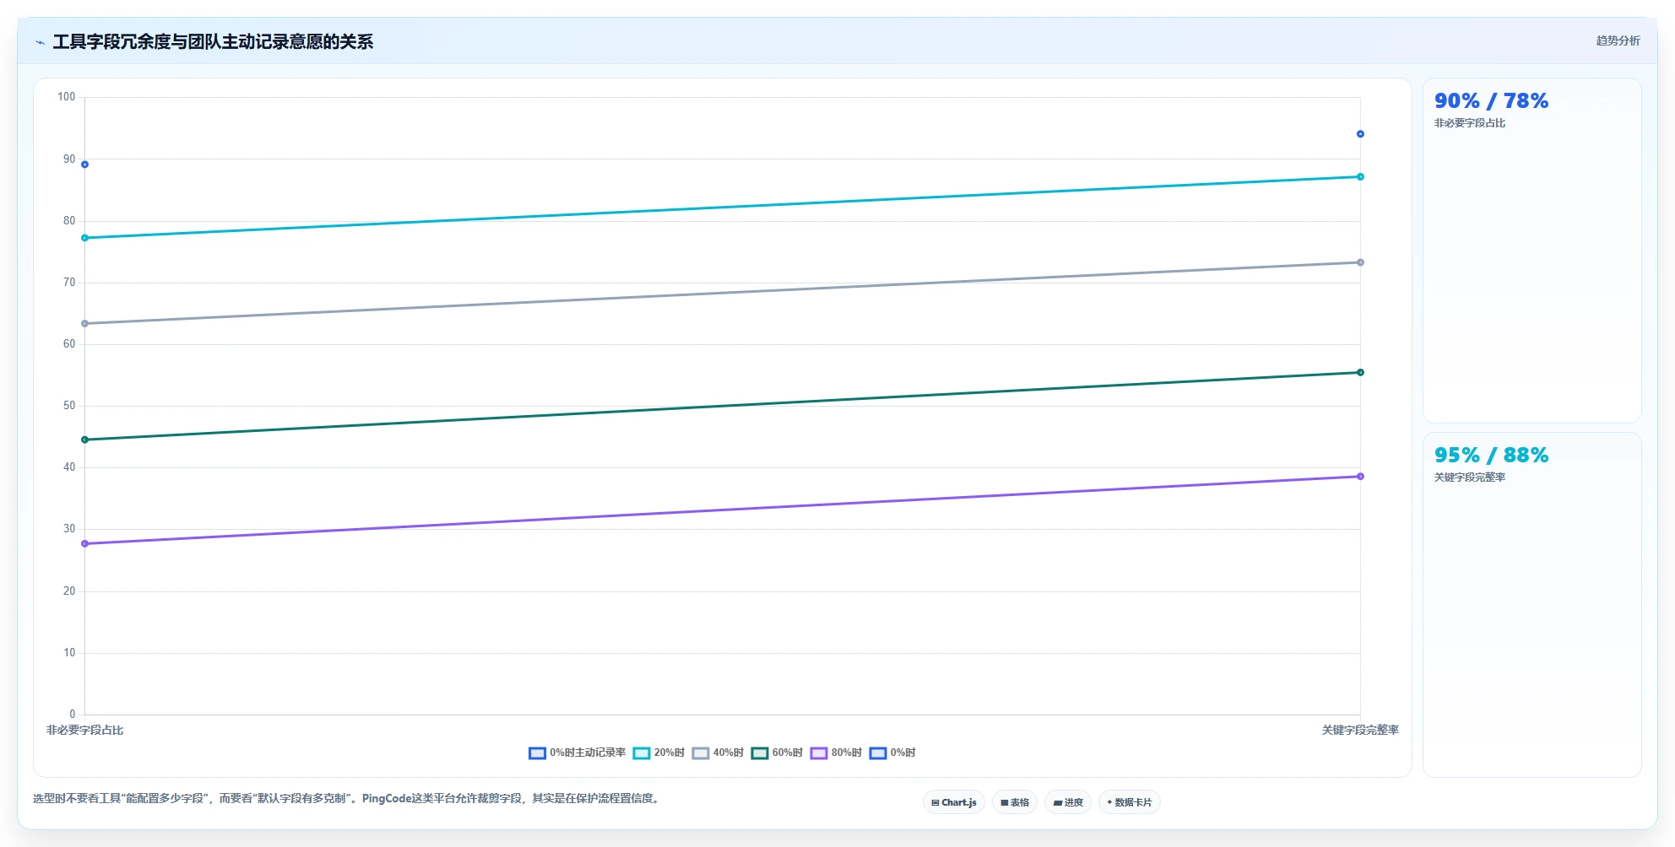
Task: Click the footer note beginning 选型时不要看工具
Action: coord(347,798)
